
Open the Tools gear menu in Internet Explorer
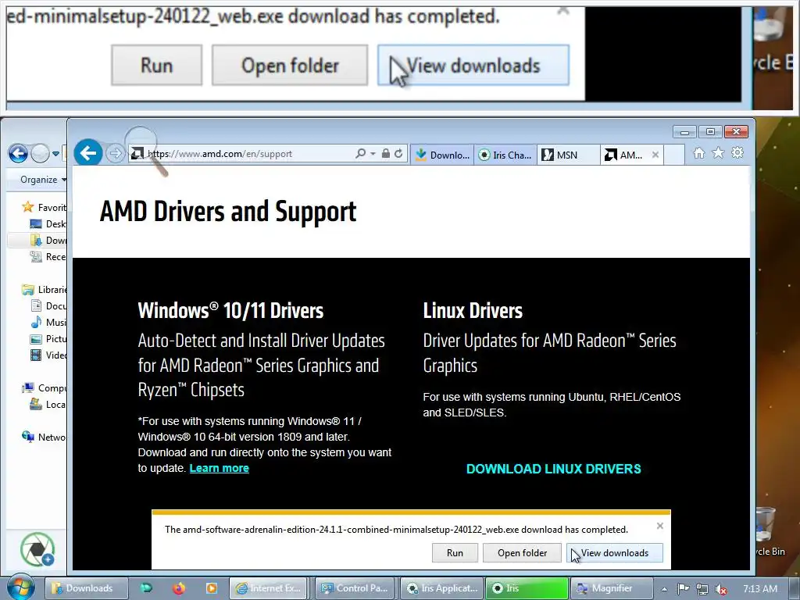point(737,153)
